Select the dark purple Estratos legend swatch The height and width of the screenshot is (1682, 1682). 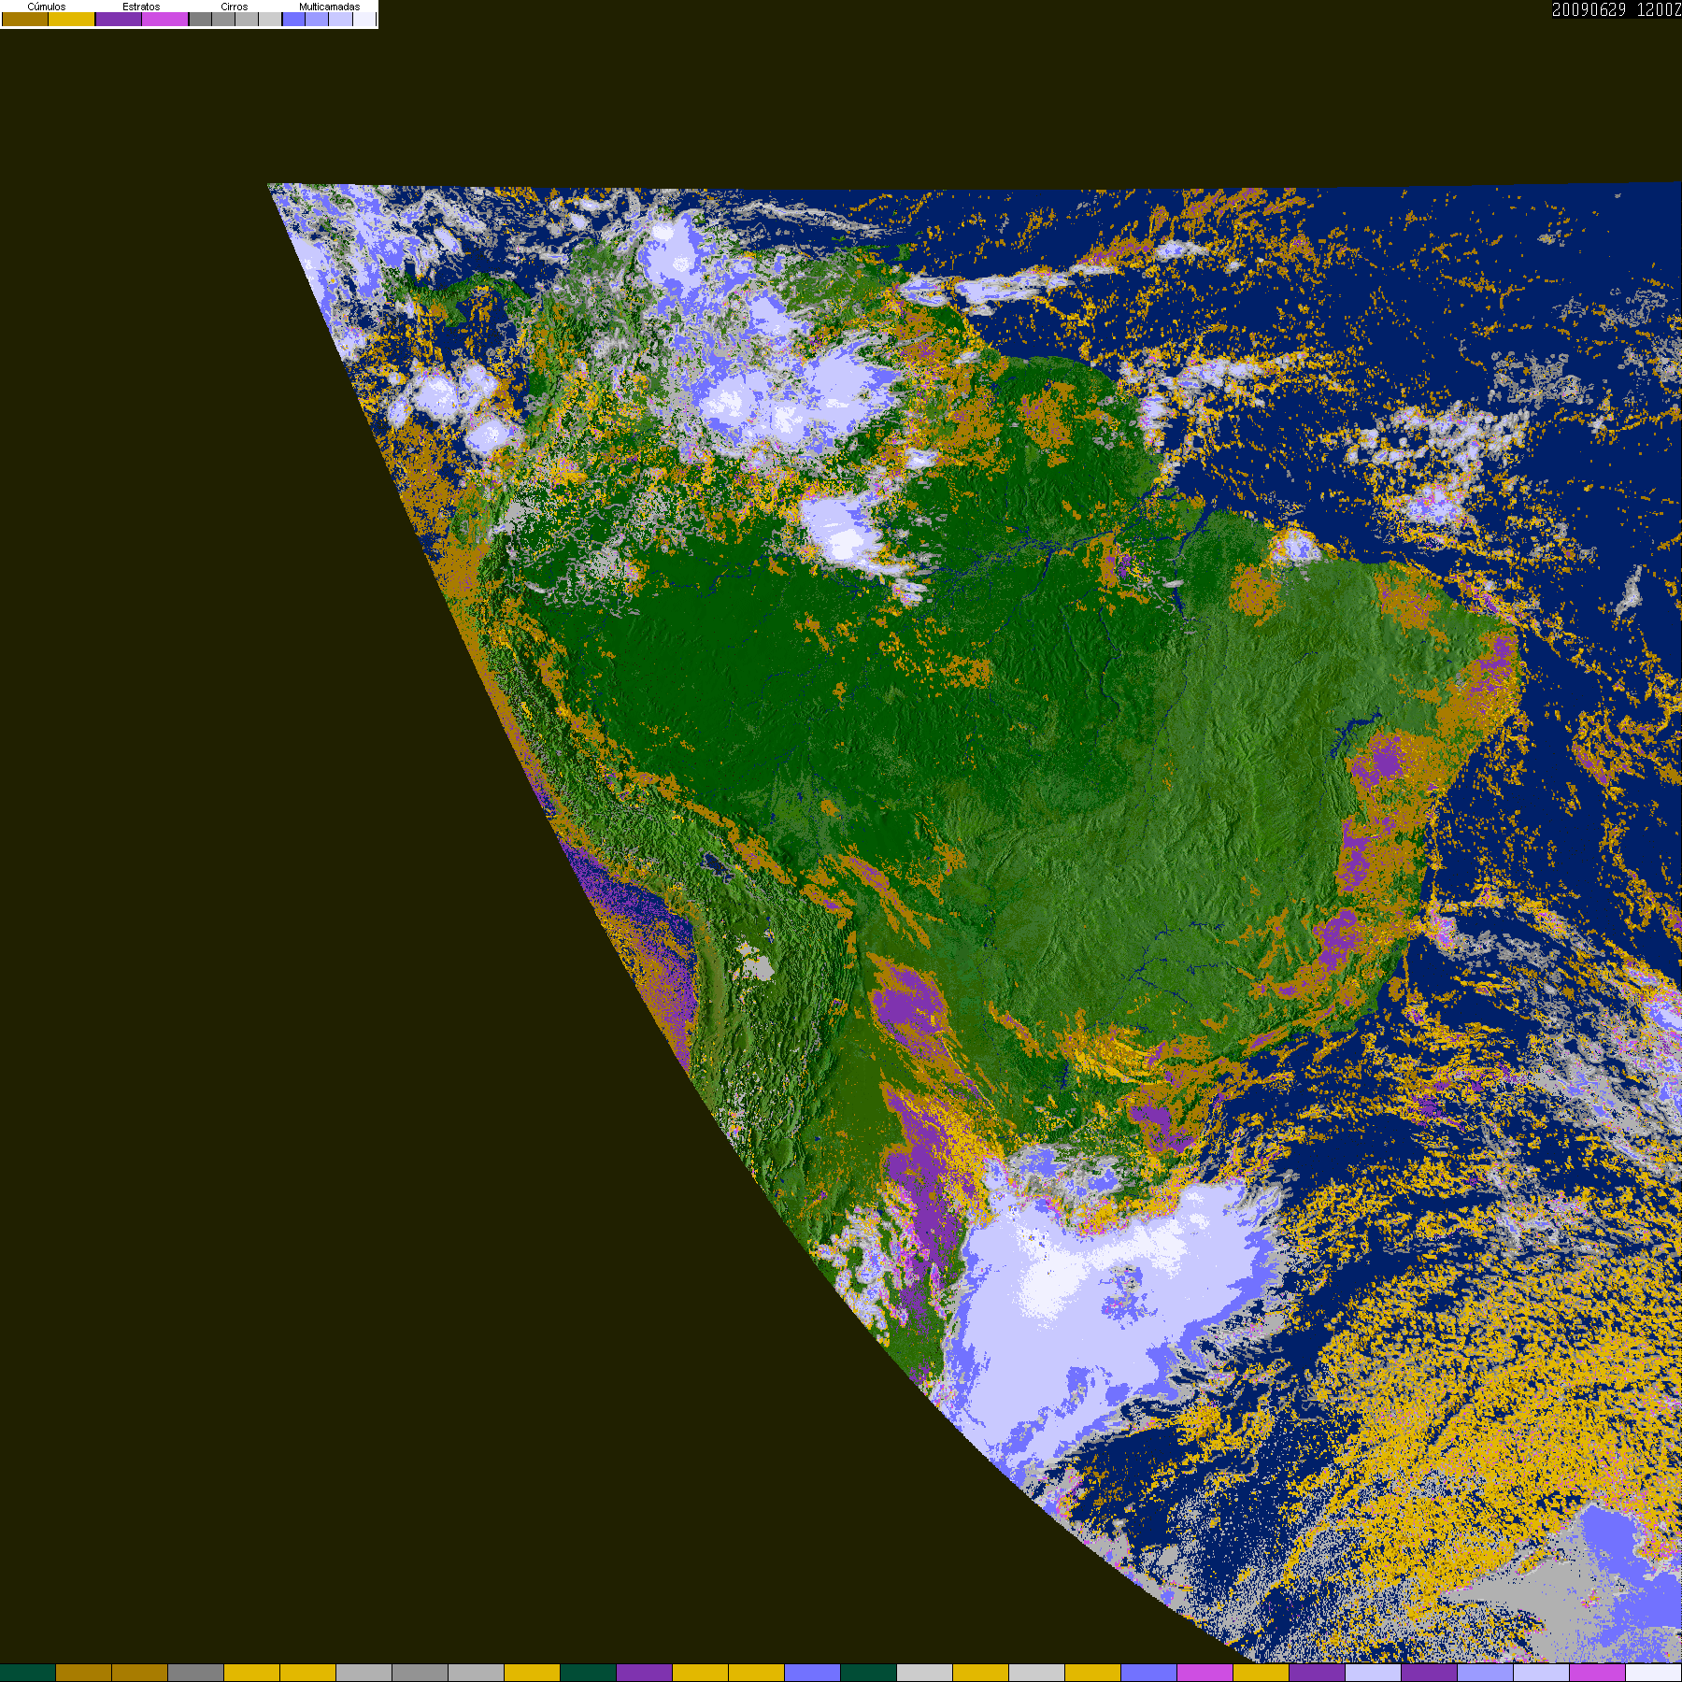point(119,19)
